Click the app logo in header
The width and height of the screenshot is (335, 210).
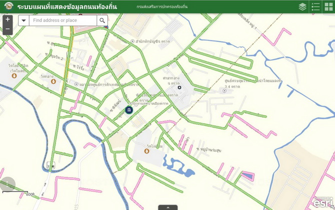click(6, 6)
